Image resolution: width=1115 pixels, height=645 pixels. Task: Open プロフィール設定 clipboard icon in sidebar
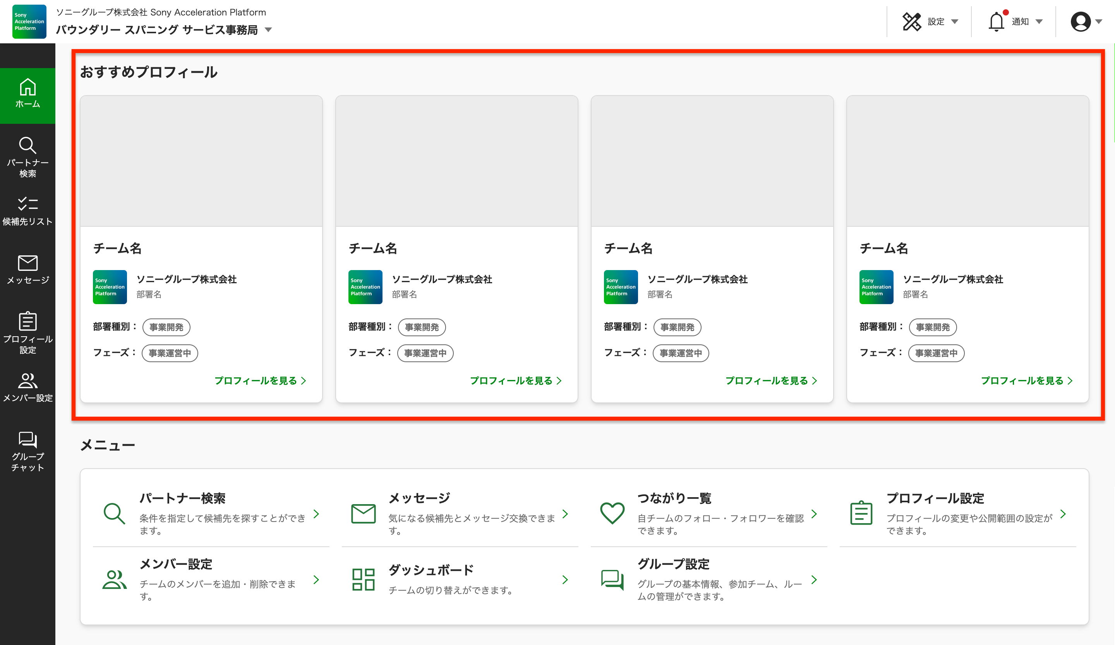point(27,322)
